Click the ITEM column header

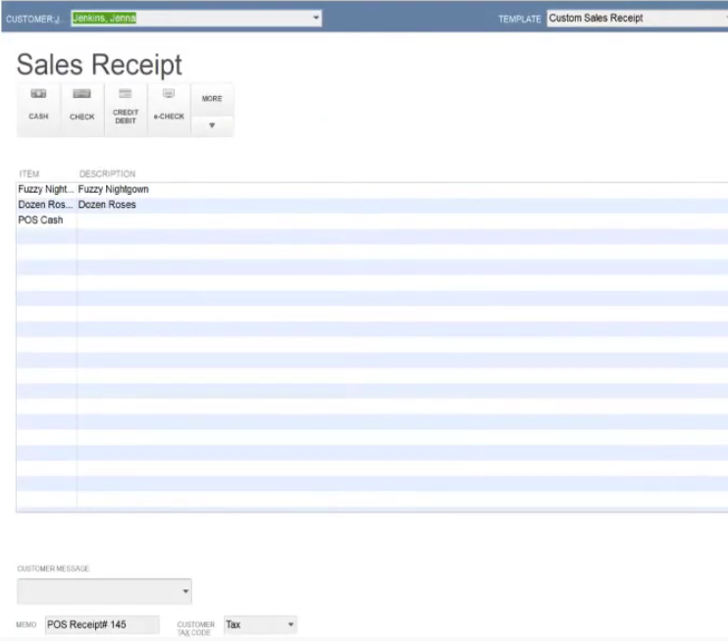pyautogui.click(x=29, y=173)
